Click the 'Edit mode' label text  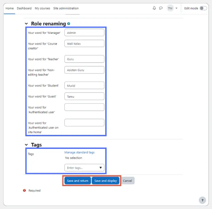pyautogui.click(x=191, y=8)
